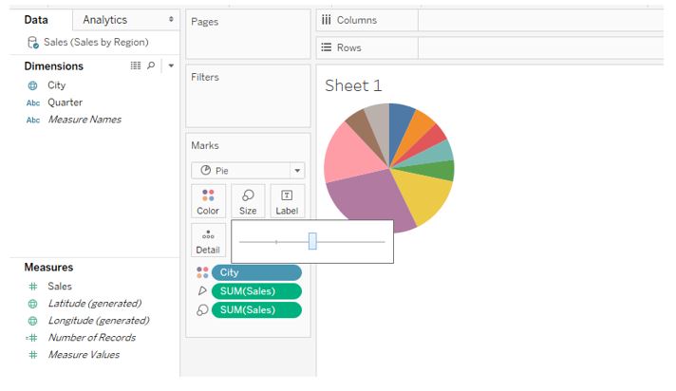Open the Color card in Marks

[x=208, y=201]
